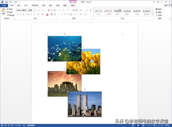The image size is (172, 127).
Task: Activate the Format Painter brush
Action: (x=8, y=15)
